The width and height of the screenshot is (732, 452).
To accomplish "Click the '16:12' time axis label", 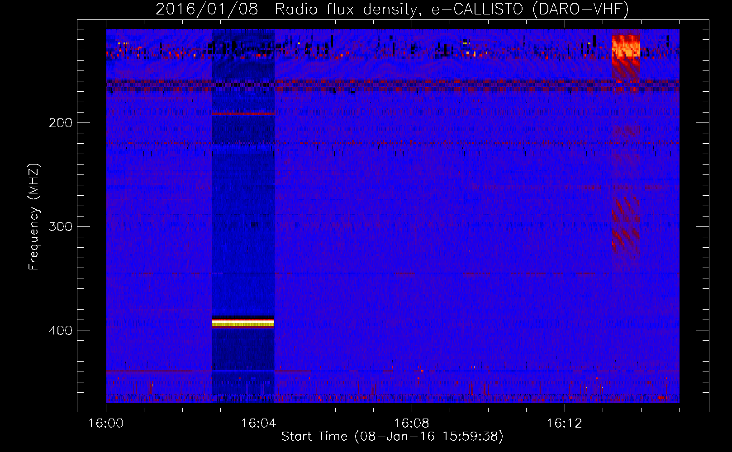I will tap(564, 424).
